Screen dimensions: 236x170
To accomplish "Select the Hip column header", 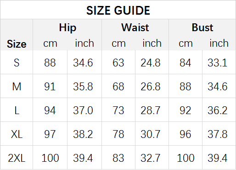I will pos(67,27).
